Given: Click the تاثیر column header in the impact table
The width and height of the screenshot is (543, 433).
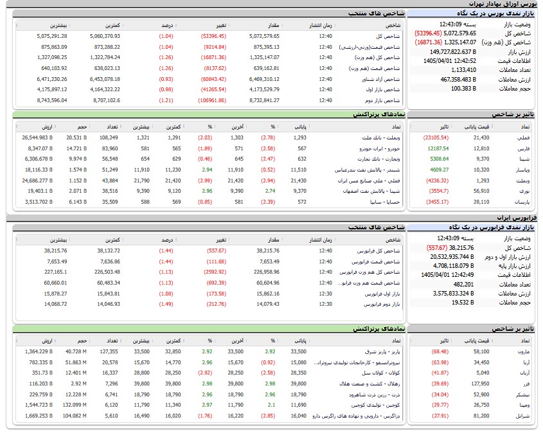Looking at the screenshot, I should point(444,127).
